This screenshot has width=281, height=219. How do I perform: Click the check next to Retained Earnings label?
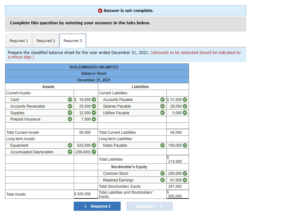coord(163,180)
